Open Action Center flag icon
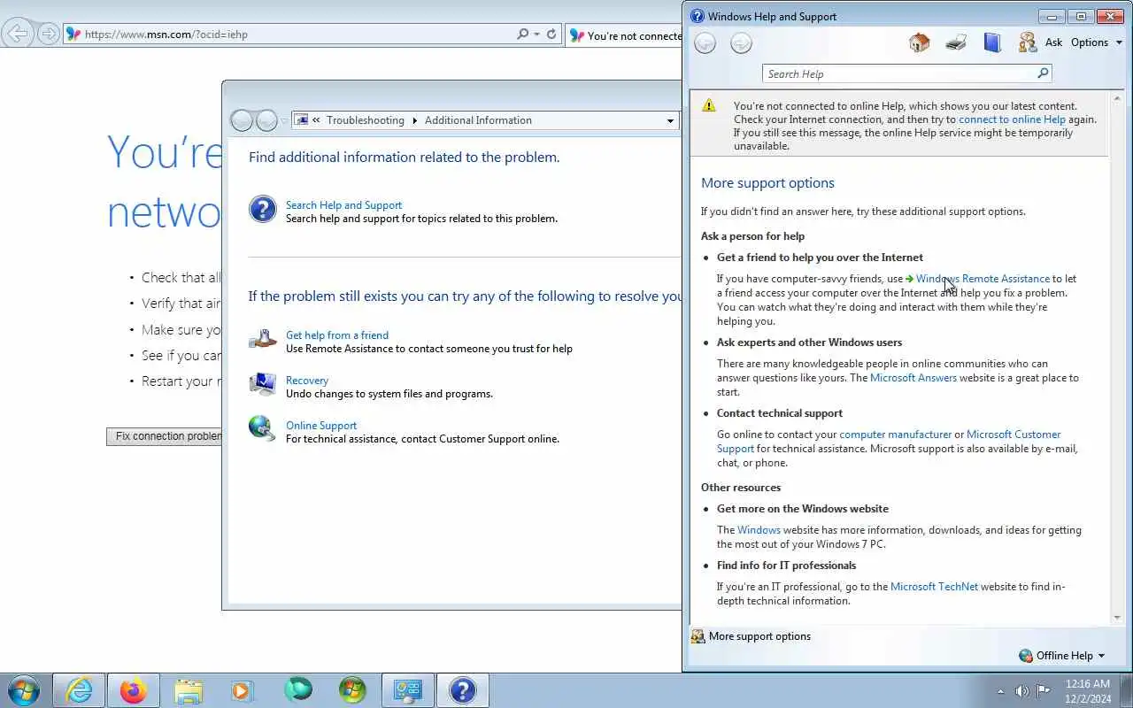The width and height of the screenshot is (1133, 708). click(x=1044, y=691)
